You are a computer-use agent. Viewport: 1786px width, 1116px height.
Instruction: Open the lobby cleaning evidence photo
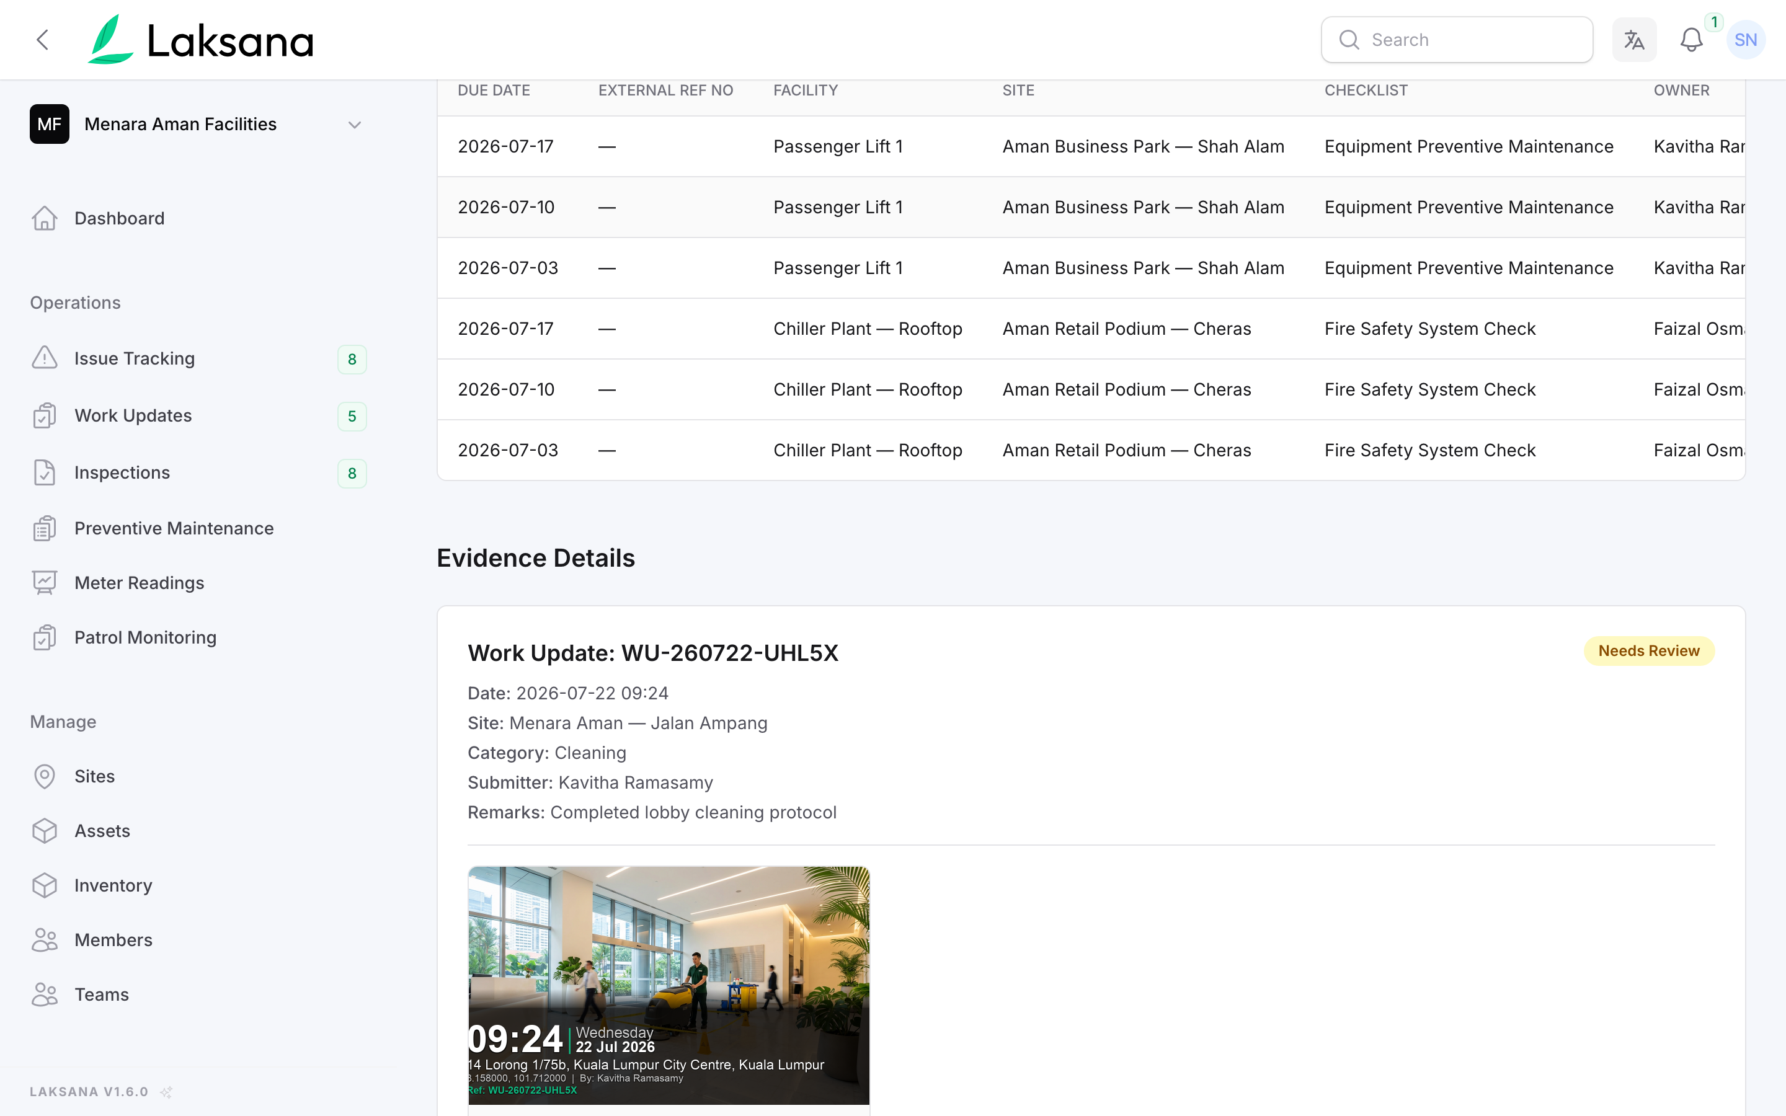tap(669, 985)
